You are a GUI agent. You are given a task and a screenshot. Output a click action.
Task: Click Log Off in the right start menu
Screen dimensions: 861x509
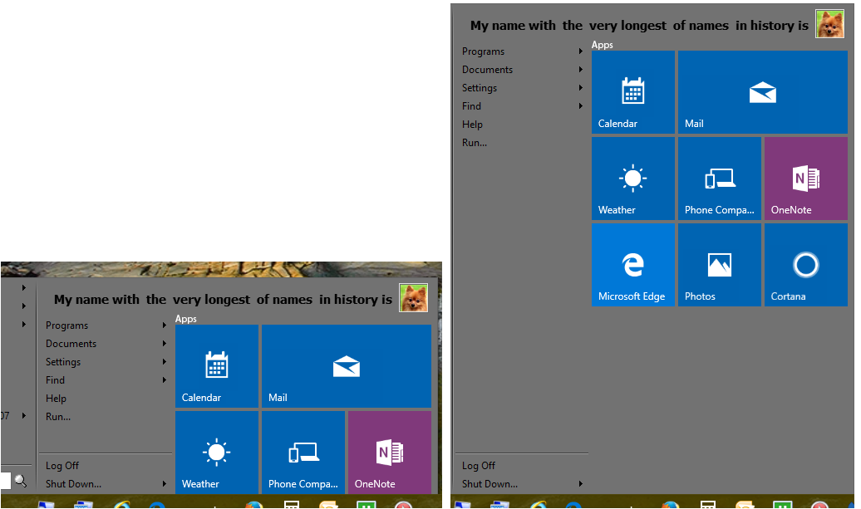point(479,466)
